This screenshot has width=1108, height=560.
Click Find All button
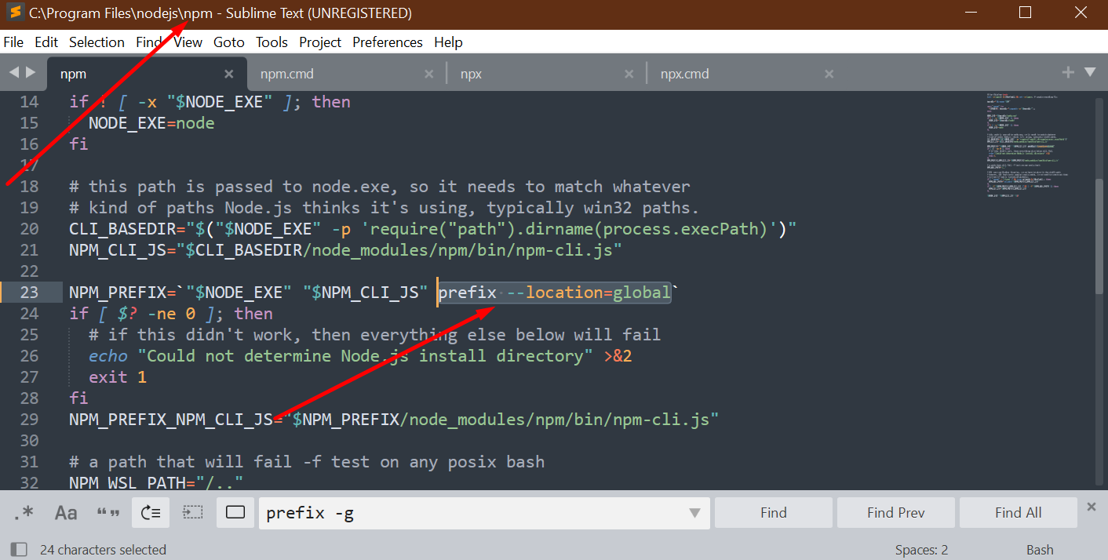[x=1019, y=512]
